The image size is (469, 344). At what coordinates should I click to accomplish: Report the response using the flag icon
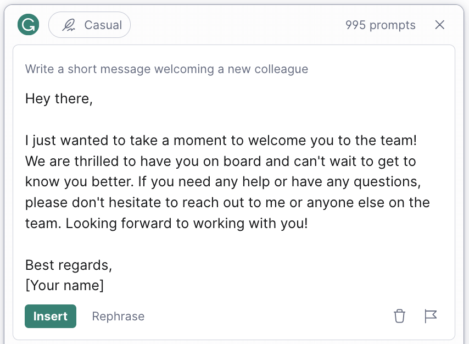(431, 316)
